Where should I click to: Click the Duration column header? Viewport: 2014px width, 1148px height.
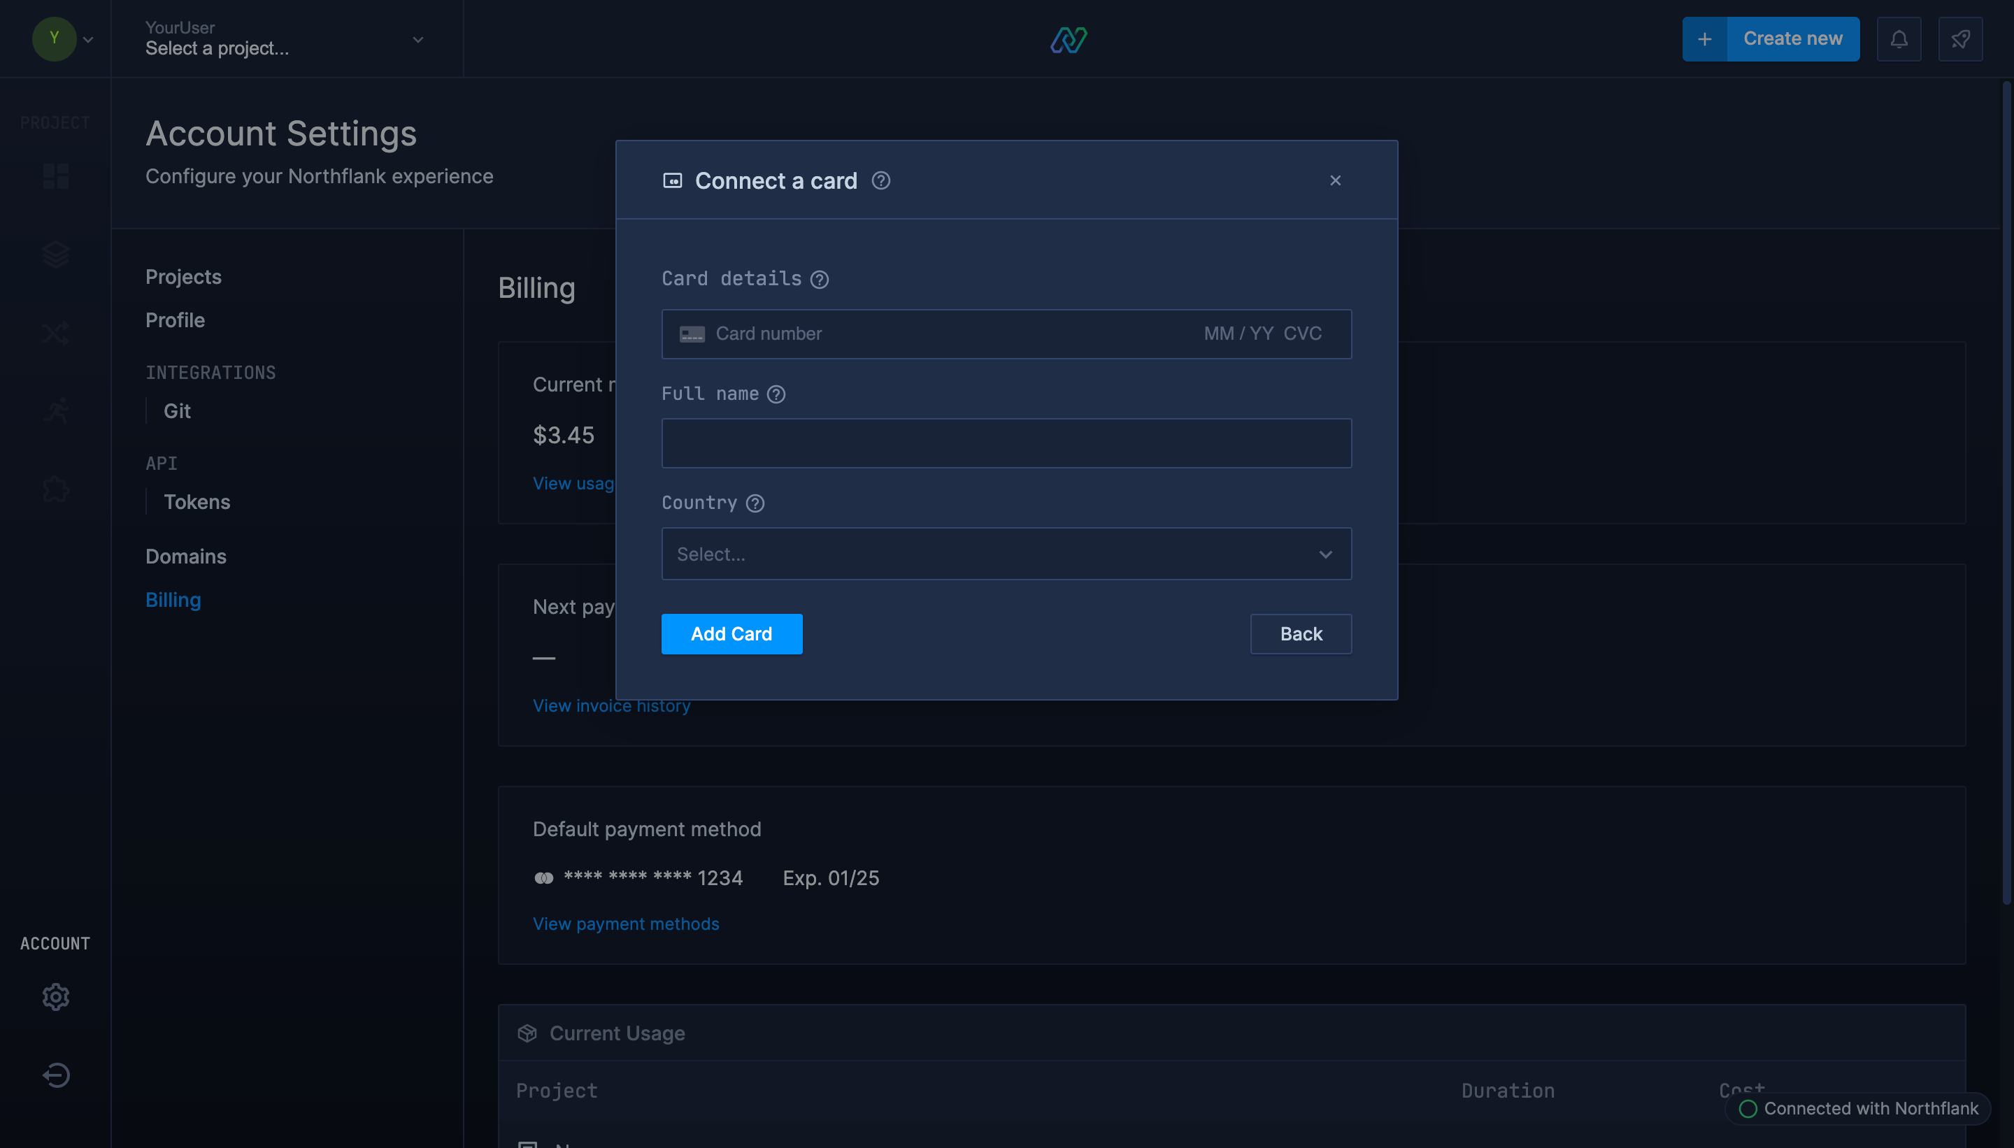(1508, 1091)
